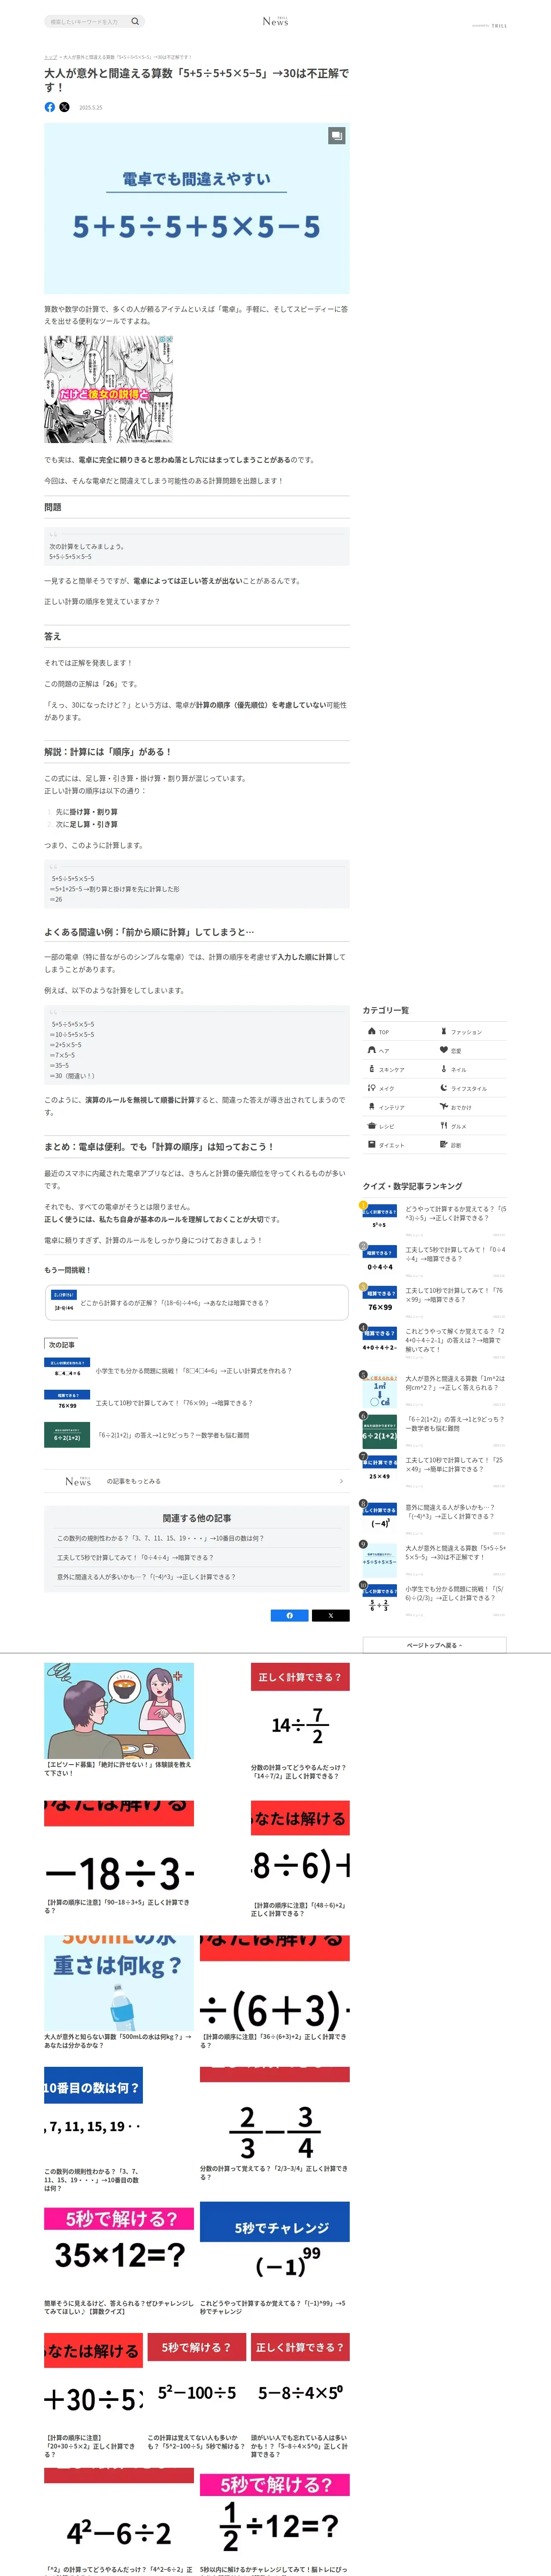
Task: Open the News logo in the header
Action: (275, 21)
